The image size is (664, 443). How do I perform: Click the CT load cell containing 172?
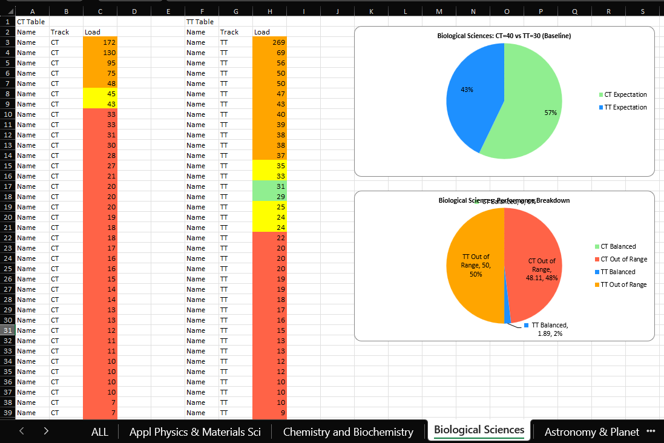tap(100, 42)
